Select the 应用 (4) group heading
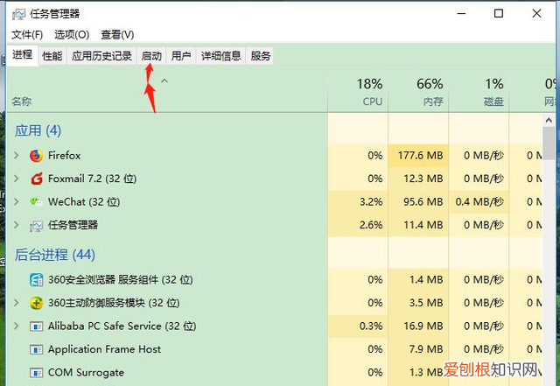Screen dimensions: 560x386 [38, 130]
